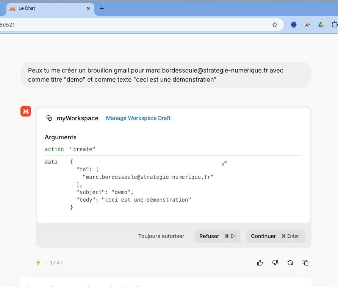Open the browser Extensions puzzle menu
Screen dimensions: 338x287
pos(334,25)
